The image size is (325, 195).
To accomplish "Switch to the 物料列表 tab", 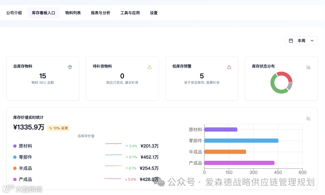I will 73,13.
